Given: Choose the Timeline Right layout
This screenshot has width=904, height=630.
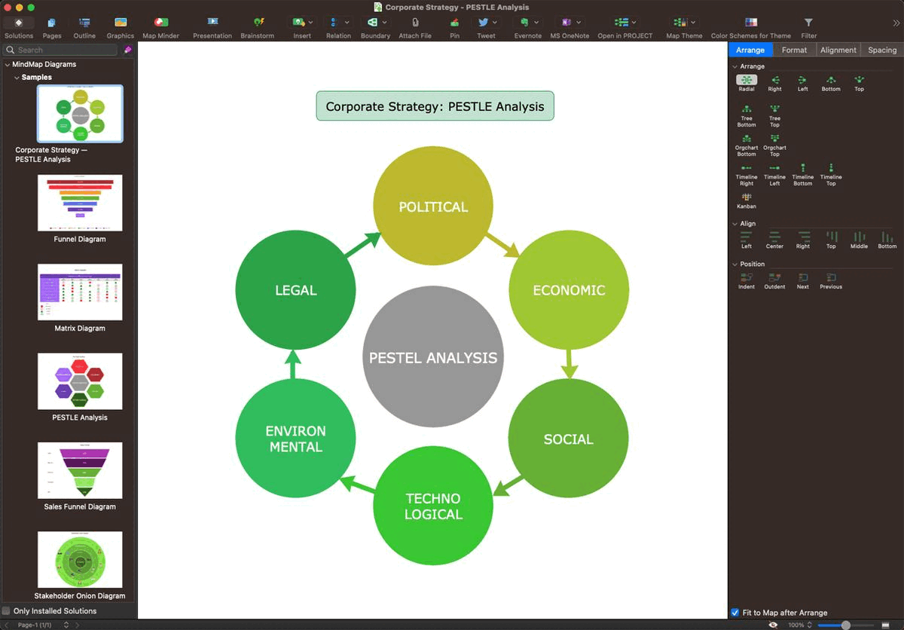Looking at the screenshot, I should tap(746, 168).
